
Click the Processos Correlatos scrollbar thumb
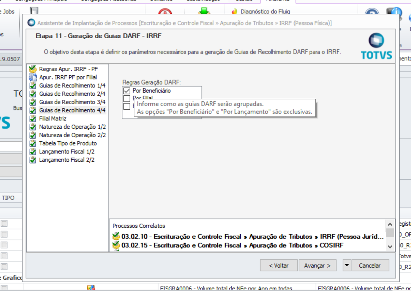390,233
